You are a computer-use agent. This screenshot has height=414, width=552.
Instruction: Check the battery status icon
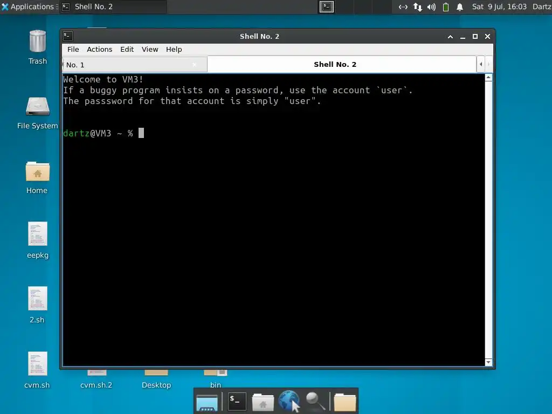446,6
